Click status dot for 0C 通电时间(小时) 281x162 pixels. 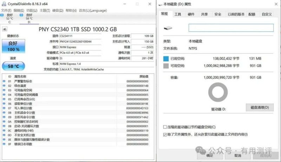(x=4, y=130)
